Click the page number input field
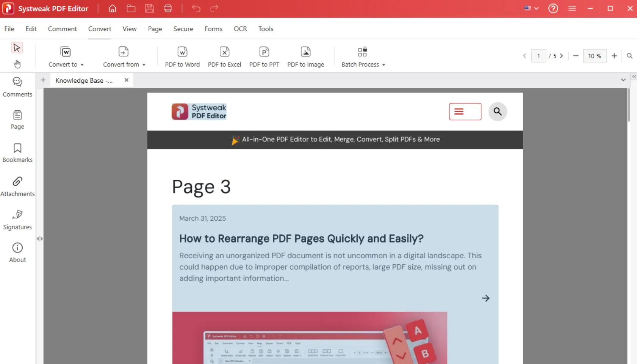This screenshot has width=637, height=364. [539, 56]
